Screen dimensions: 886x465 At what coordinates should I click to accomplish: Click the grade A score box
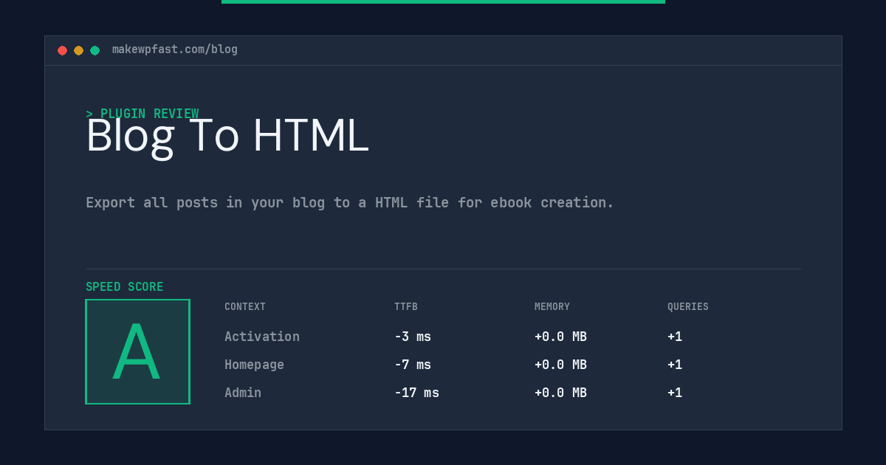click(137, 351)
